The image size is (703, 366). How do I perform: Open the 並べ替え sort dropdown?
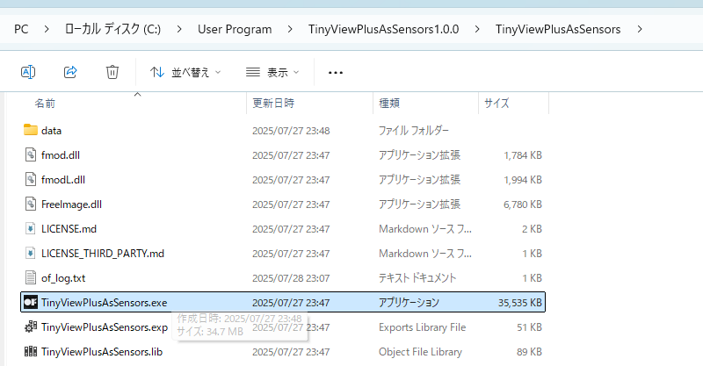[185, 72]
